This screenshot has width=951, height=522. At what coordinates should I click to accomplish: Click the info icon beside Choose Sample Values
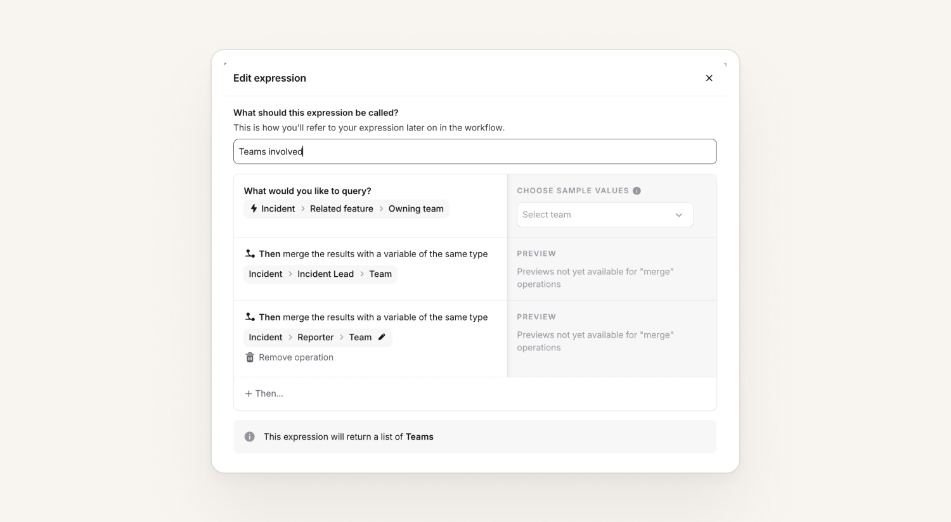[637, 191]
